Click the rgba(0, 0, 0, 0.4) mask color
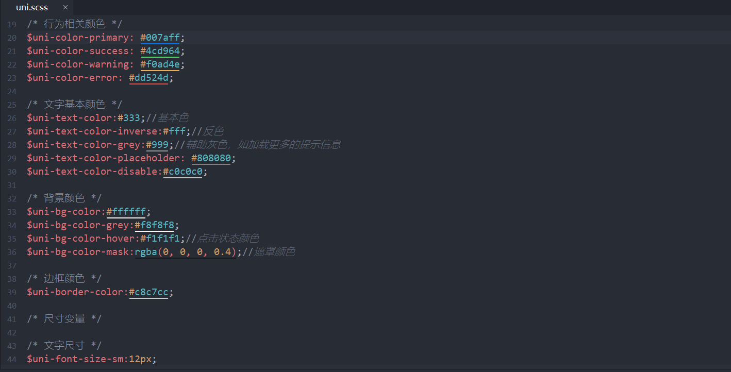Viewport: 731px width, 372px height. 186,252
